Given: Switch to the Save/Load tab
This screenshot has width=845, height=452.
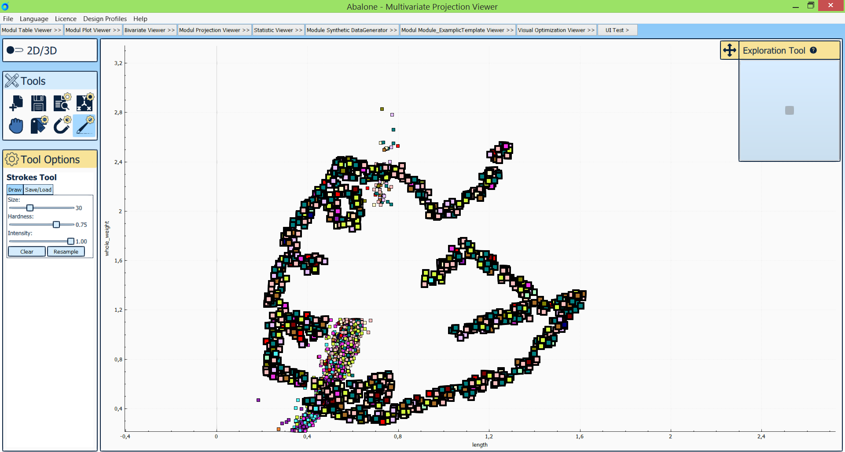Looking at the screenshot, I should (x=38, y=190).
